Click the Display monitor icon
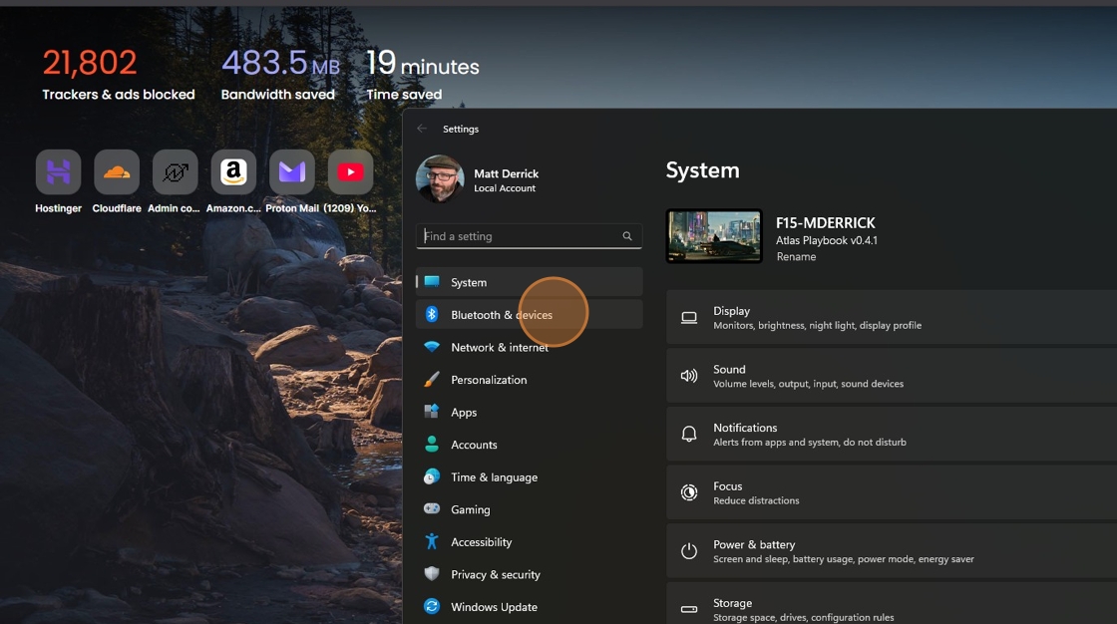This screenshot has height=624, width=1117. tap(689, 318)
